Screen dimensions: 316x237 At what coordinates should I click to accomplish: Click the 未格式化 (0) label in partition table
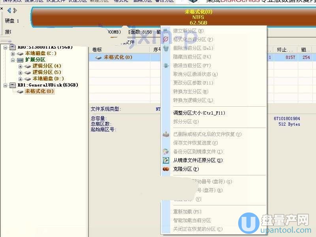click(118, 57)
